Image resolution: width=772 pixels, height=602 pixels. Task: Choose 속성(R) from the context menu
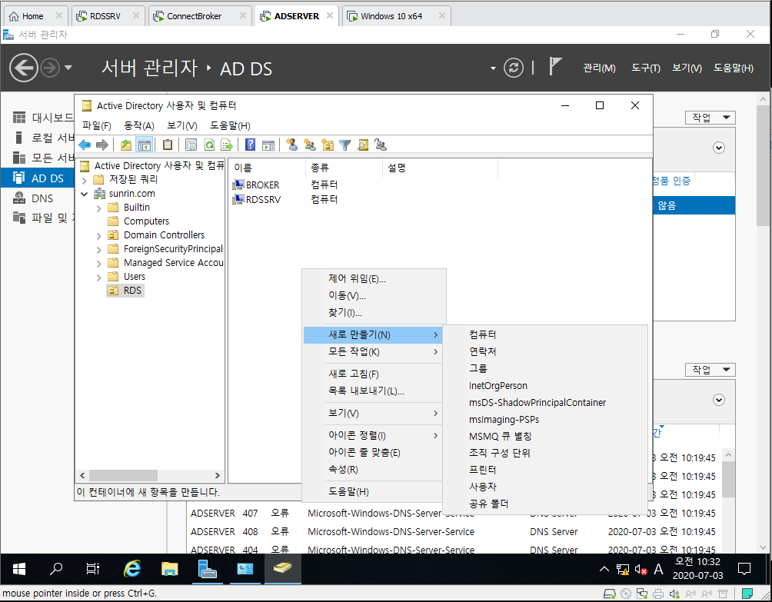coord(374,470)
